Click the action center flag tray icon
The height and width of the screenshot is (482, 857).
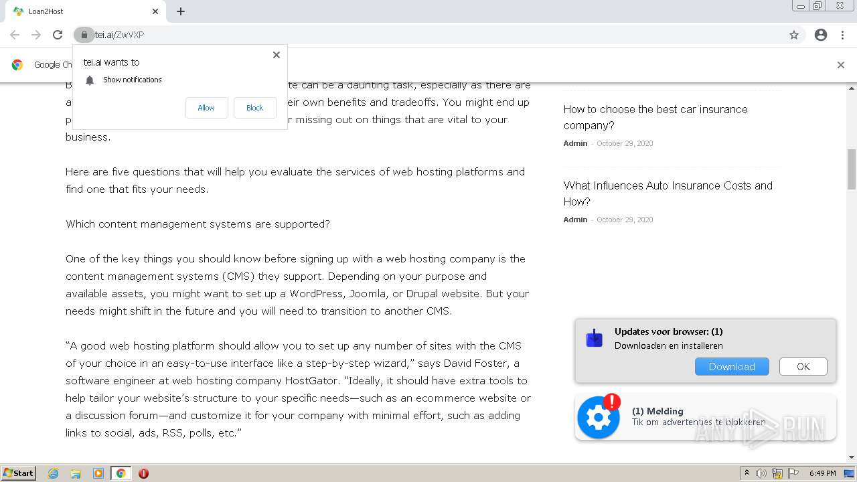click(793, 473)
